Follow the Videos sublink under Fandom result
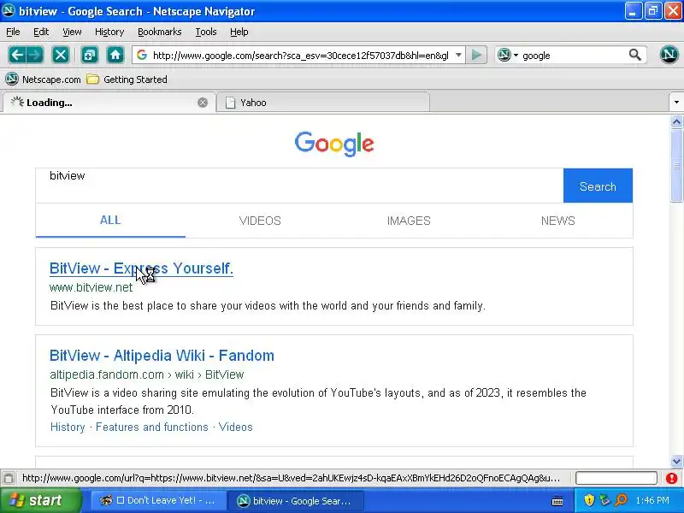The height and width of the screenshot is (513, 684). tap(236, 427)
